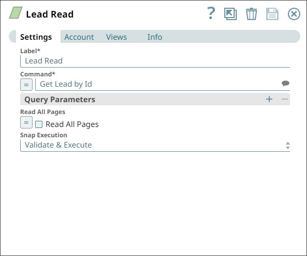
Task: Open the Snap Execution dropdown
Action: coord(155,146)
